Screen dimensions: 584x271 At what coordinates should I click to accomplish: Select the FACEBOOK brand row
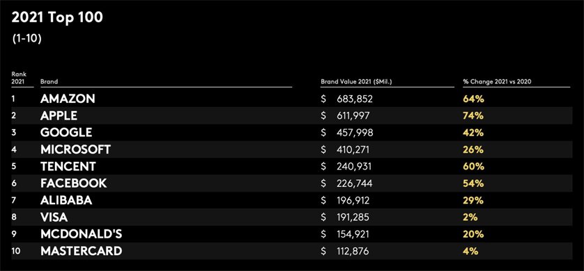click(x=291, y=183)
